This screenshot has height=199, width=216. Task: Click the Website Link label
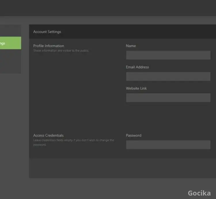[136, 89]
